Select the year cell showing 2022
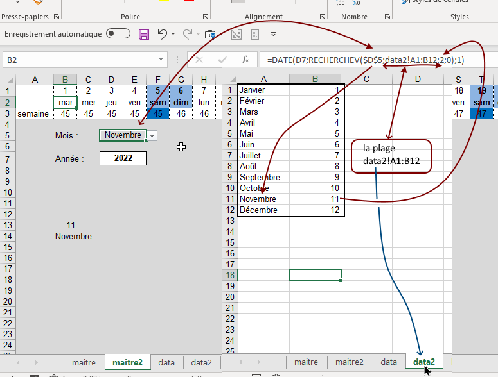 click(123, 158)
